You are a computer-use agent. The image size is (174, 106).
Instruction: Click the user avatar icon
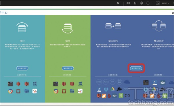(157, 3)
